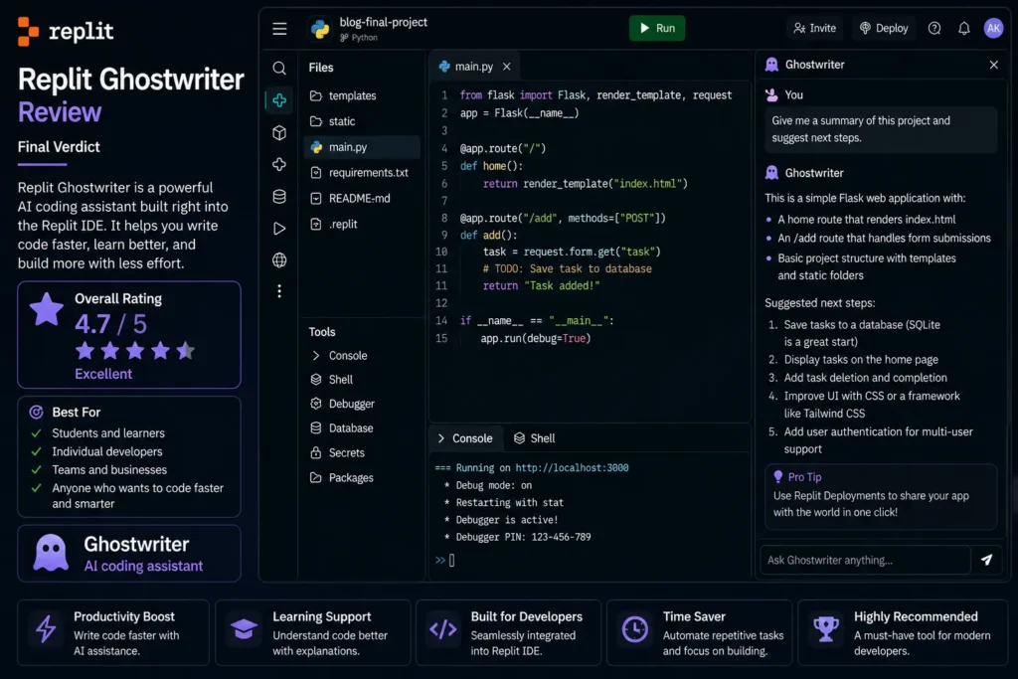The width and height of the screenshot is (1018, 679).
Task: Click 'Teams and businesses' checklist item
Action: coord(109,469)
